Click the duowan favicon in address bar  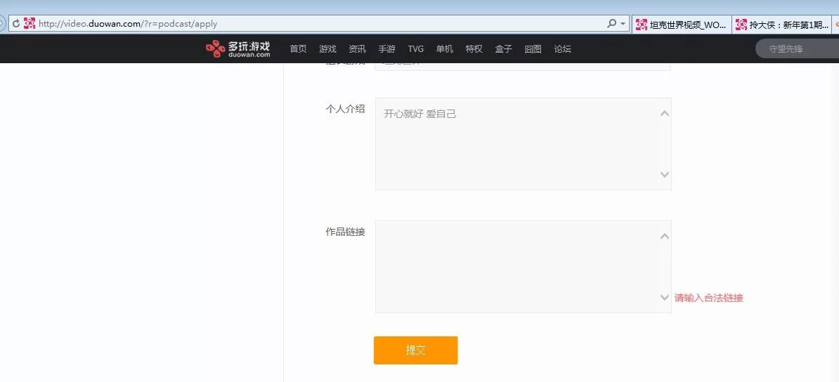(30, 24)
